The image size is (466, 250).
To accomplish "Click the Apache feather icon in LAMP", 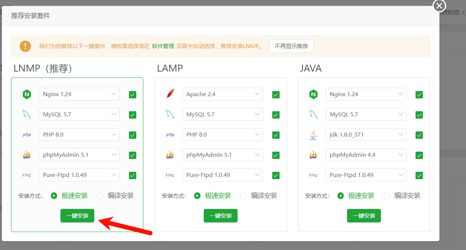I will click(170, 94).
